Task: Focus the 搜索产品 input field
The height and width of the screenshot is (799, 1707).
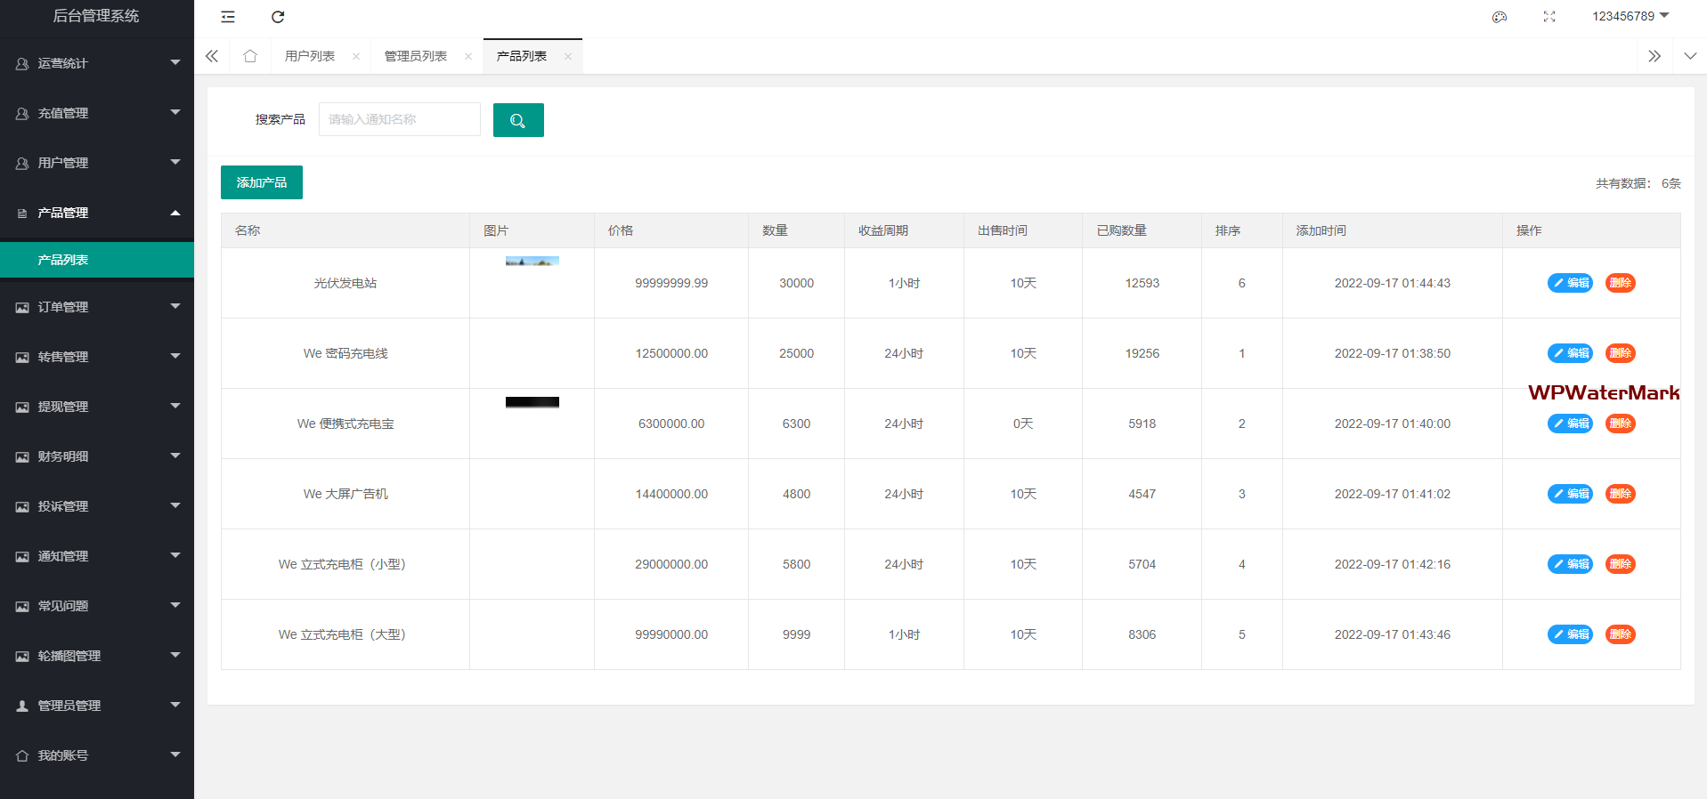Action: 399,119
